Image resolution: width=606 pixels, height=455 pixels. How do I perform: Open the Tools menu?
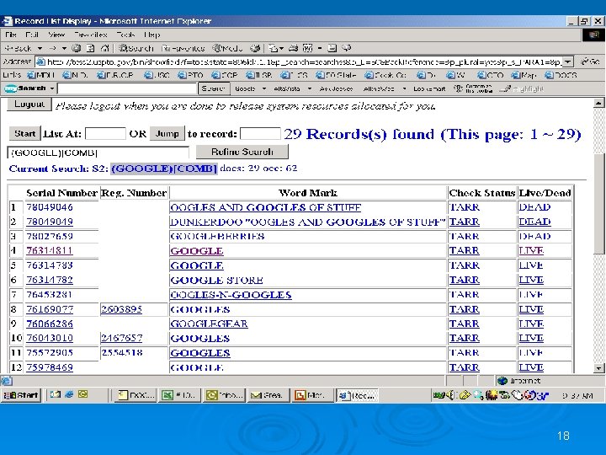click(125, 35)
